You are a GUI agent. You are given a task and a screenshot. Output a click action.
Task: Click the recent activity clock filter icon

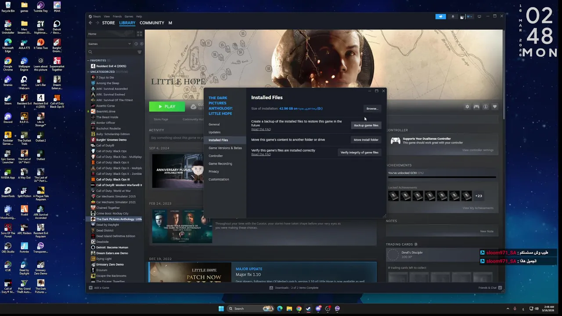click(136, 44)
